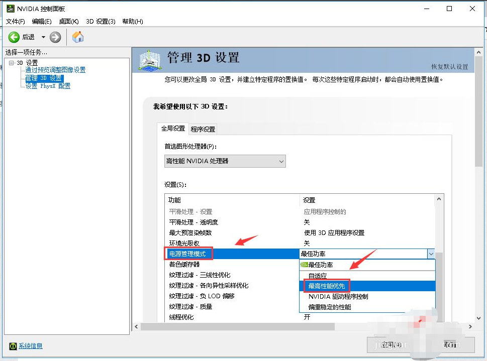Viewport: 487px width, 361px height.
Task: Click the system information icon
Action: click(x=13, y=346)
